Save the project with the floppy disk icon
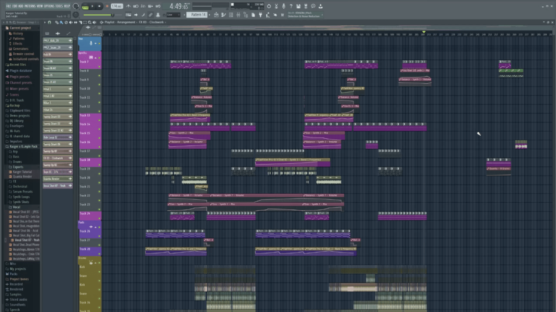 [298, 6]
